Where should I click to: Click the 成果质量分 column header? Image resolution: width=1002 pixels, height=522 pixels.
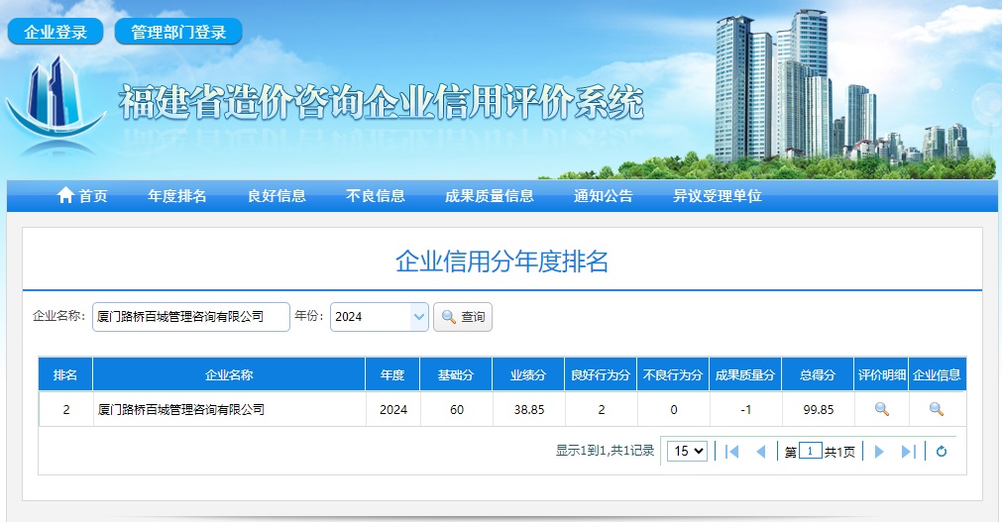(x=745, y=374)
